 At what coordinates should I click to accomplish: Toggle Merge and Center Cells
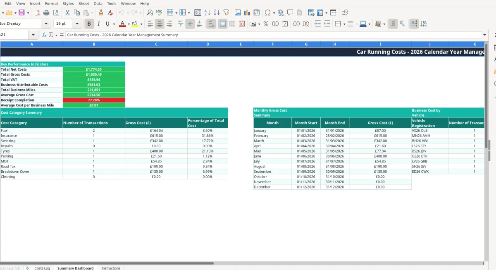[223, 24]
